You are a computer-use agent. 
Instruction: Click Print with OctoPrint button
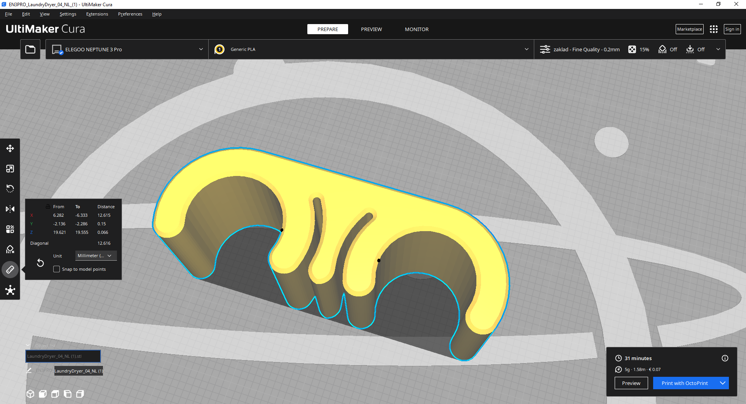click(x=685, y=383)
